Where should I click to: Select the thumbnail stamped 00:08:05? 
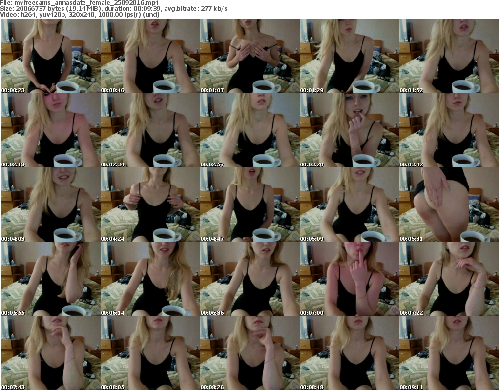(150, 353)
